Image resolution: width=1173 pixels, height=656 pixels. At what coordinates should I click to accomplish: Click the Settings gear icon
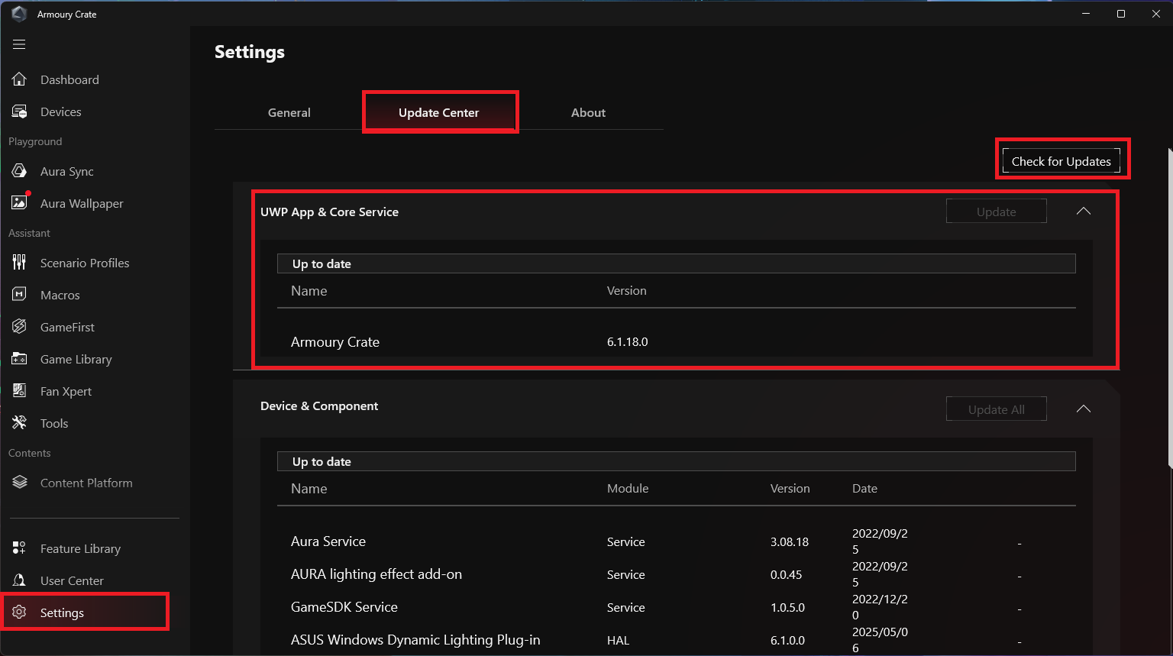coord(19,612)
